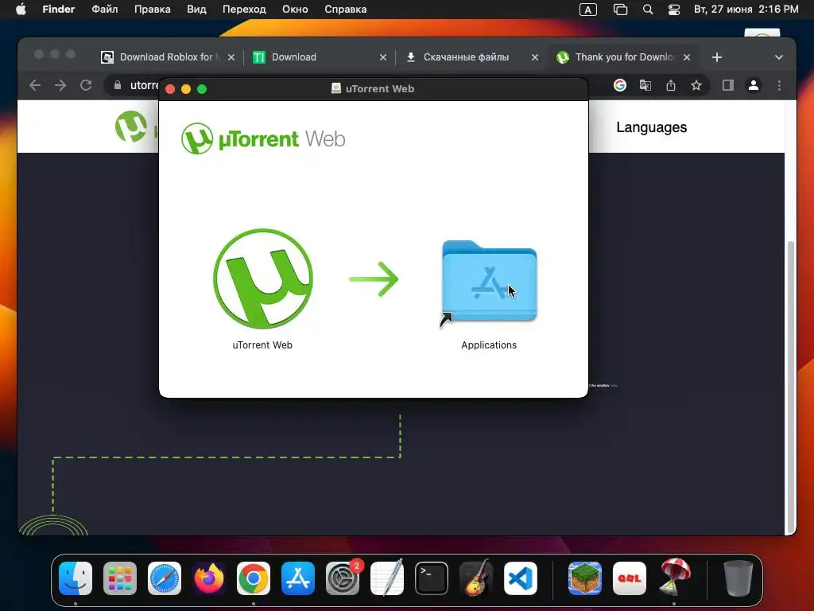The height and width of the screenshot is (611, 814).
Task: Open the red QRL app in Dock
Action: point(630,578)
